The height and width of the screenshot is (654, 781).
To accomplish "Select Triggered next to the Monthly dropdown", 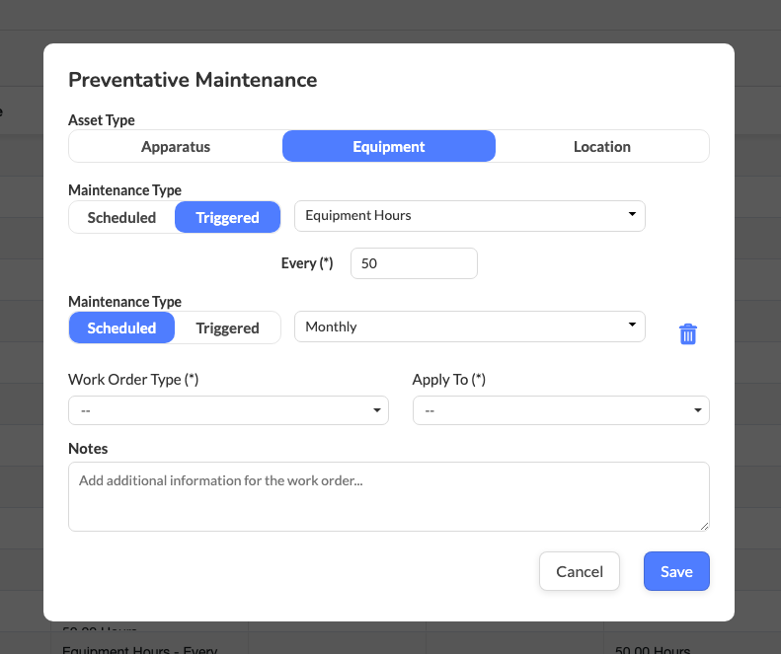I will [227, 327].
